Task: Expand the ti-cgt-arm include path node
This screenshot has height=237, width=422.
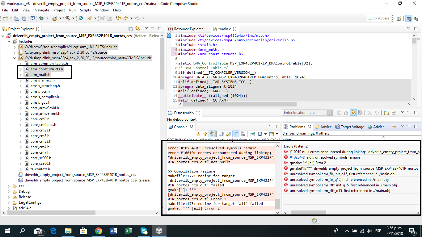Action: point(15,47)
